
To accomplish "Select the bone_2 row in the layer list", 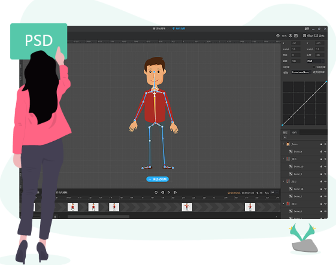I will [x=304, y=196].
